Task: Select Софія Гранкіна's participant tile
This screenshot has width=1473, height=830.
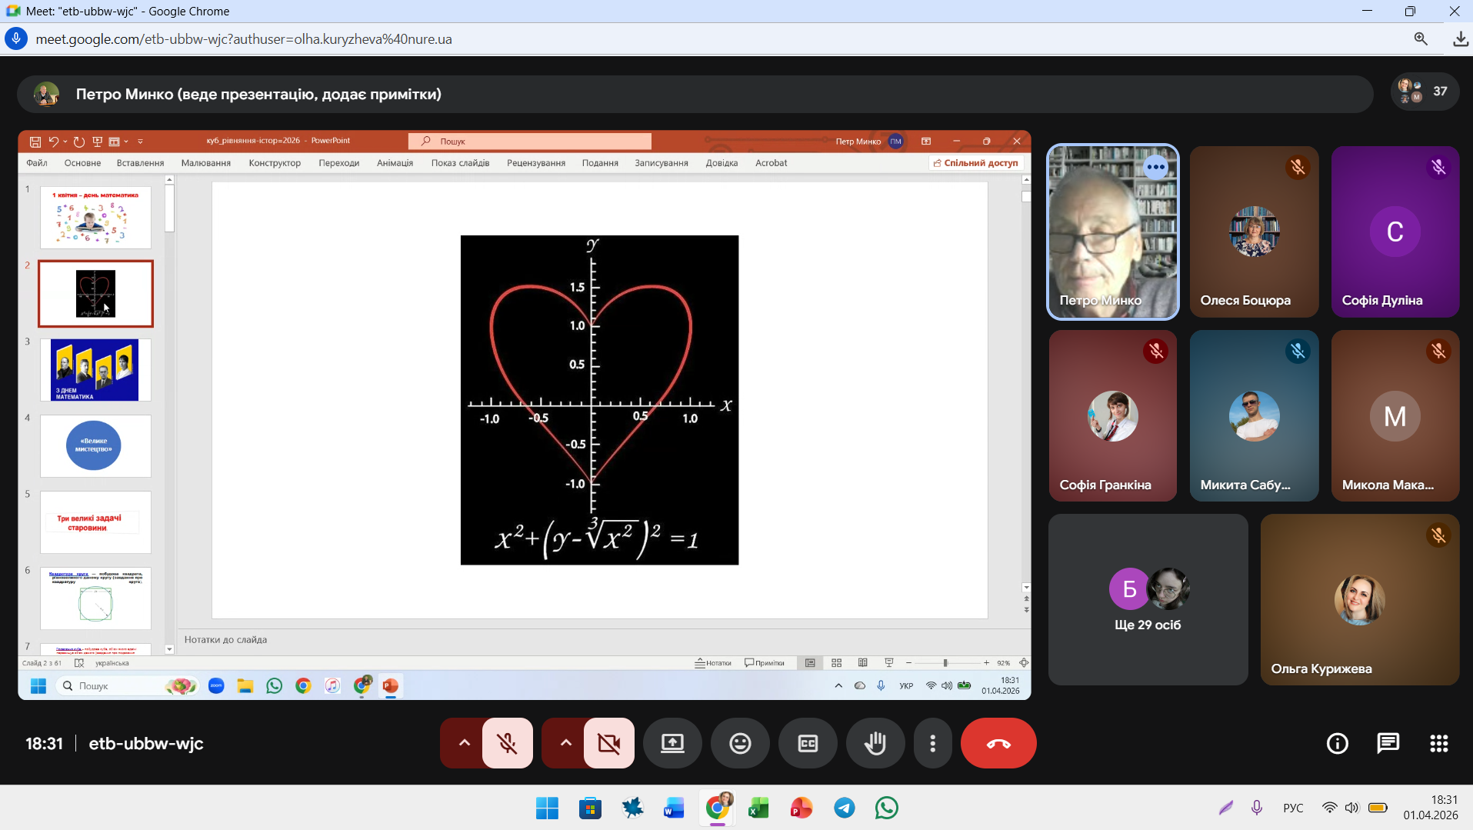Action: click(1112, 416)
